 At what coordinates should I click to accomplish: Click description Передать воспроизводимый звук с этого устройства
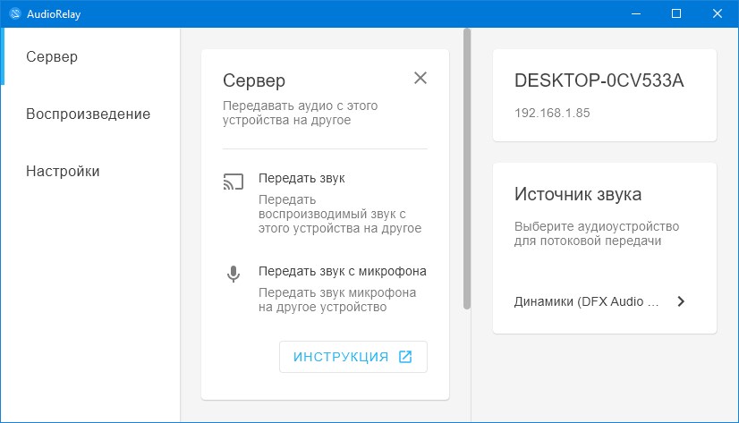coord(340,214)
